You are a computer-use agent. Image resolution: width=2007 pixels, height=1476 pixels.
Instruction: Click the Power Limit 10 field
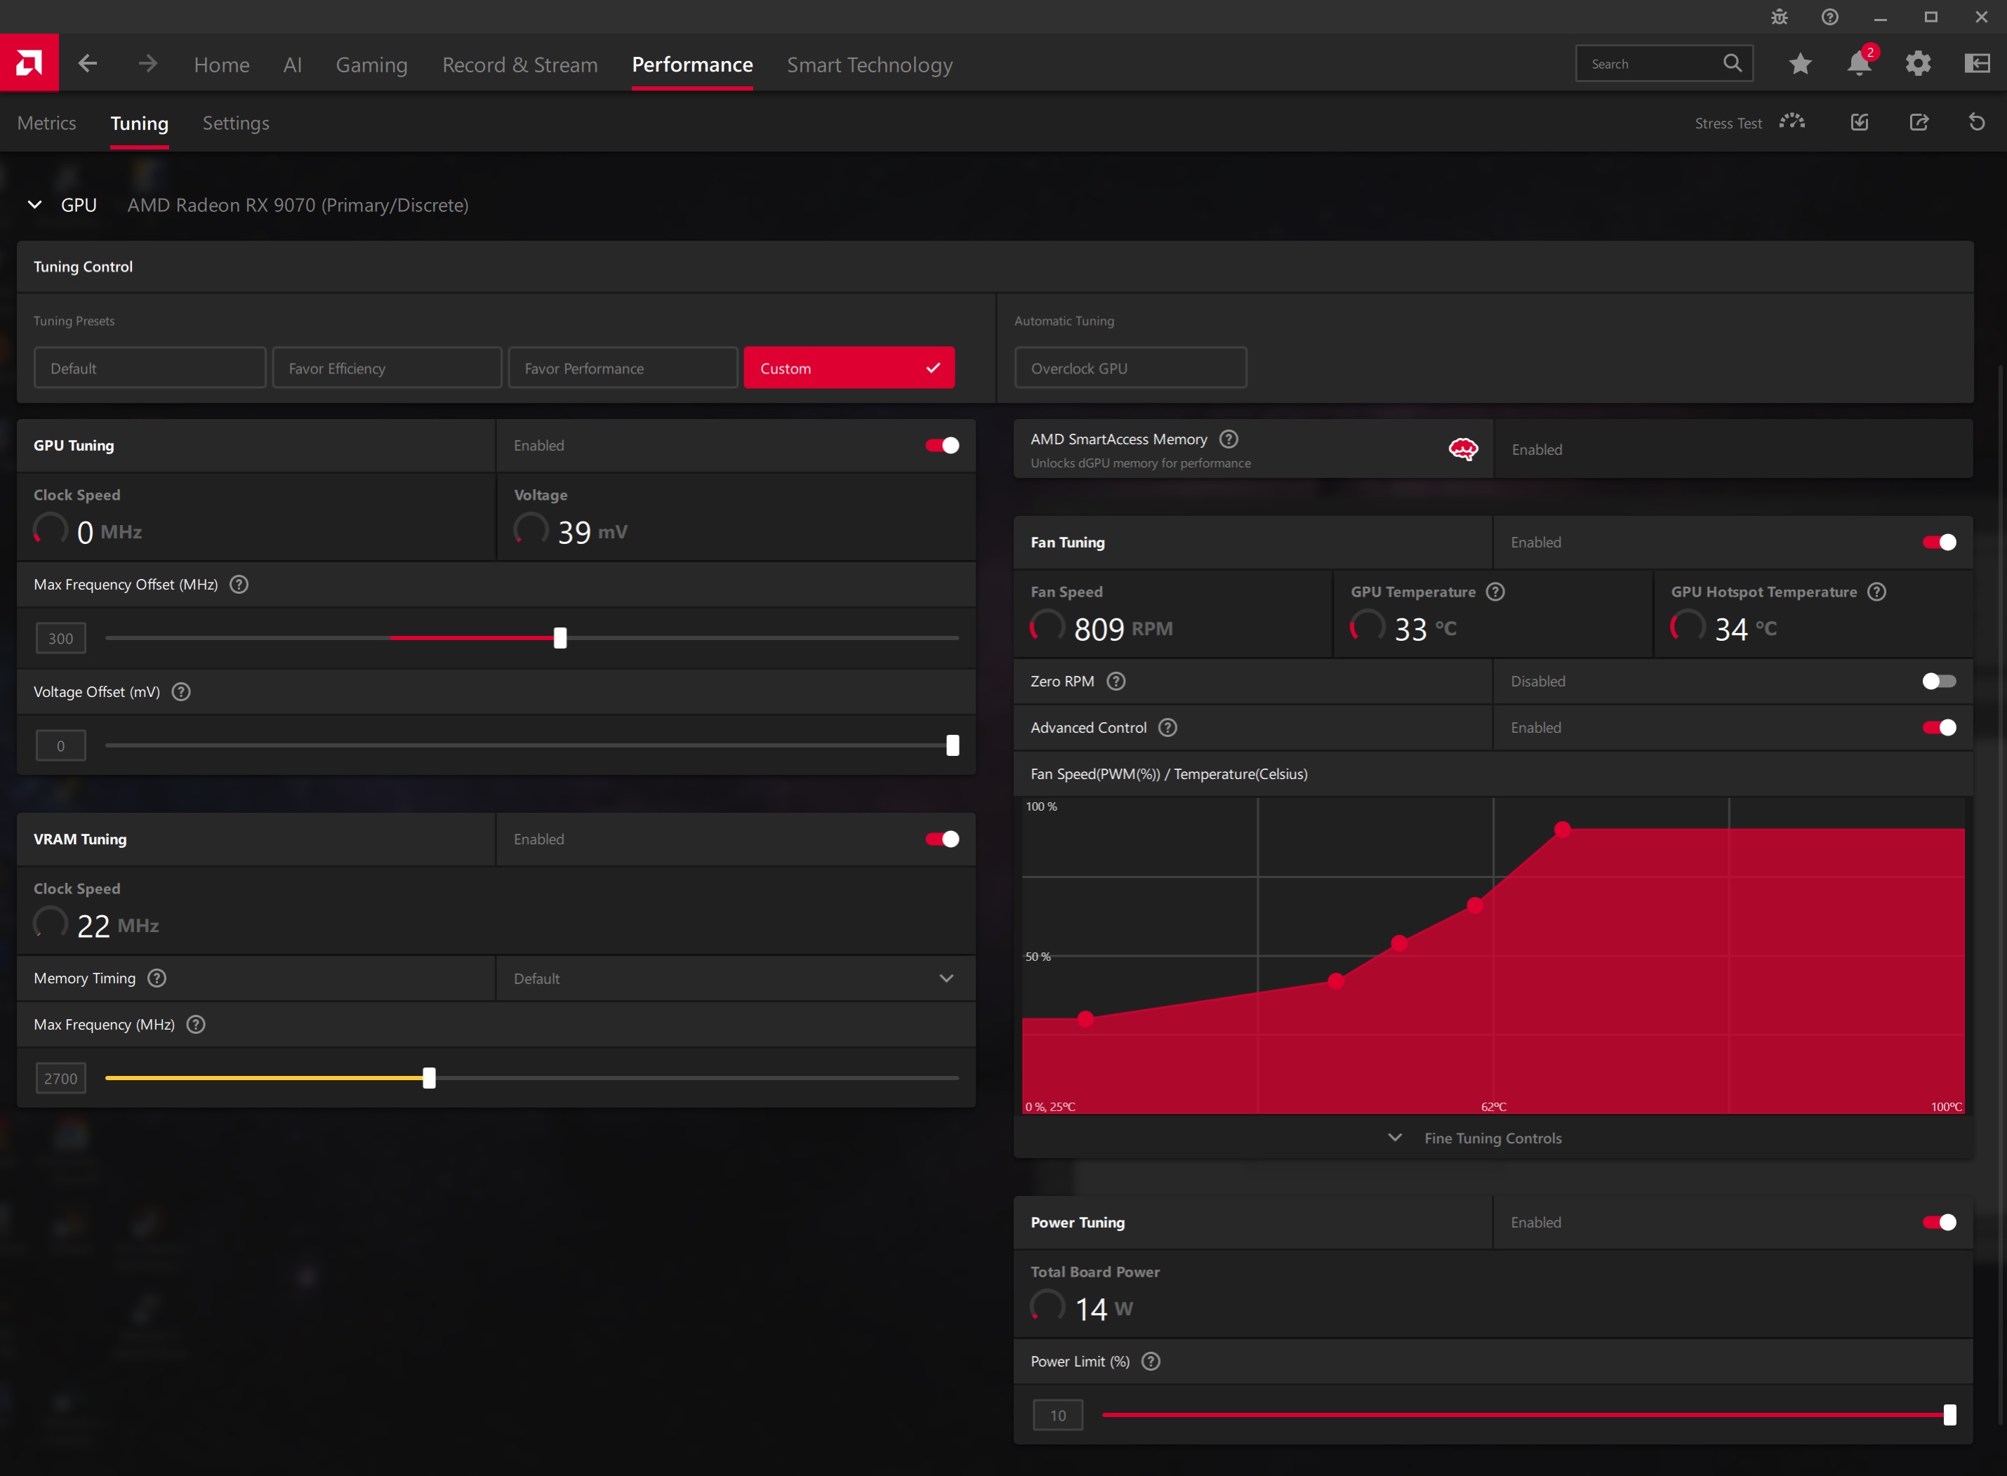(x=1058, y=1415)
